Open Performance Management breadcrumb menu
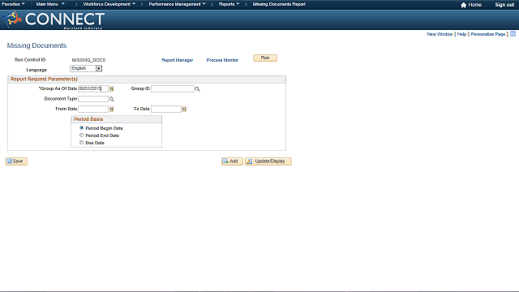This screenshot has width=519, height=292. point(177,4)
